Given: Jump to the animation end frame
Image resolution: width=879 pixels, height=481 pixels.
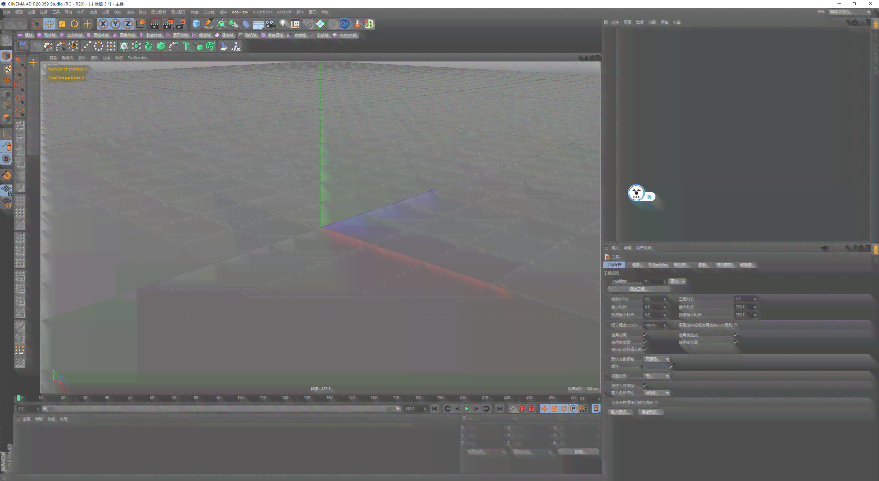Looking at the screenshot, I should coord(500,409).
